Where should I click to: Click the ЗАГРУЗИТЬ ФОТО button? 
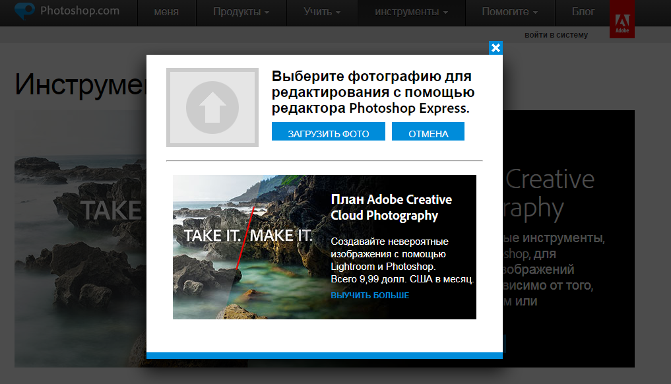pos(328,131)
